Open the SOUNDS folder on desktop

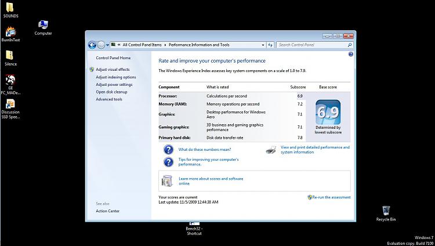pyautogui.click(x=10, y=10)
